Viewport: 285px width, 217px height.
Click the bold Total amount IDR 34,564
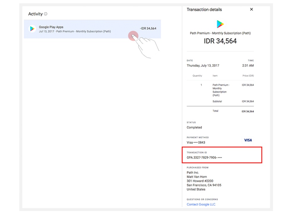coord(248,111)
